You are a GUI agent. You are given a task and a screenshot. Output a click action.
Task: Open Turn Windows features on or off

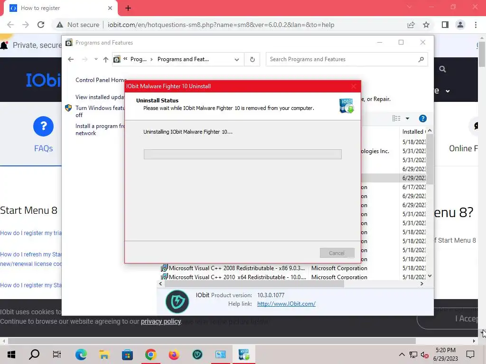click(100, 111)
